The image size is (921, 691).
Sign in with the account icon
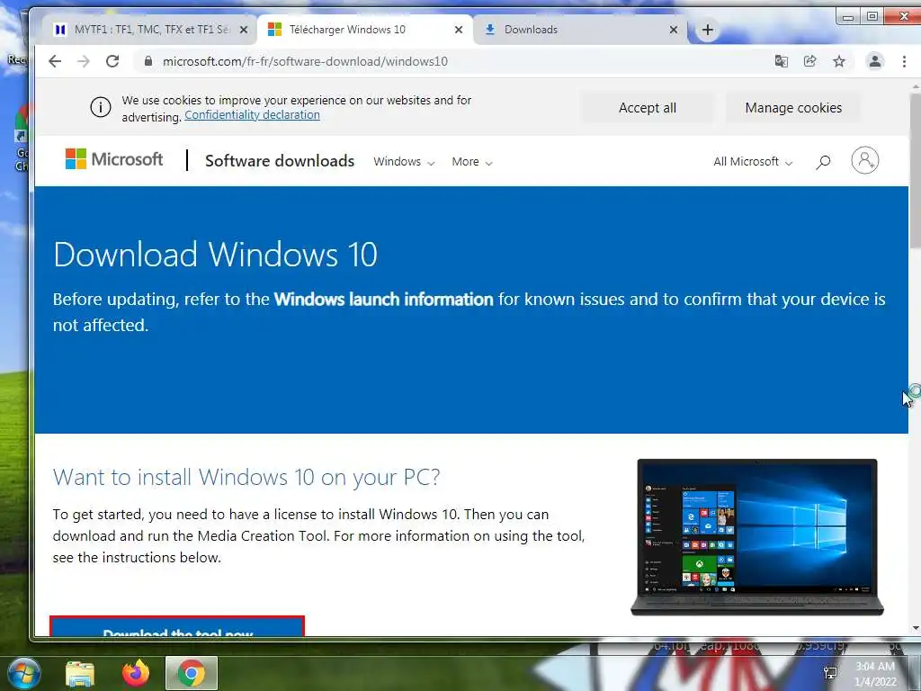(x=864, y=160)
